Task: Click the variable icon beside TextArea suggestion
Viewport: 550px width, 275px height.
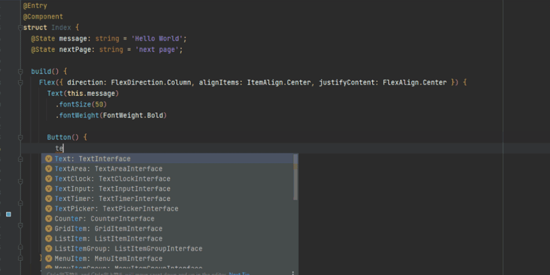Action: coord(48,169)
